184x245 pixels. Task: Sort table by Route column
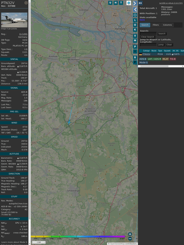tap(154, 51)
